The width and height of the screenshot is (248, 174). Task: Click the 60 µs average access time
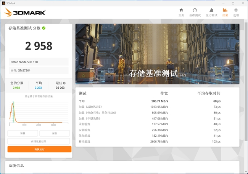[217, 101]
